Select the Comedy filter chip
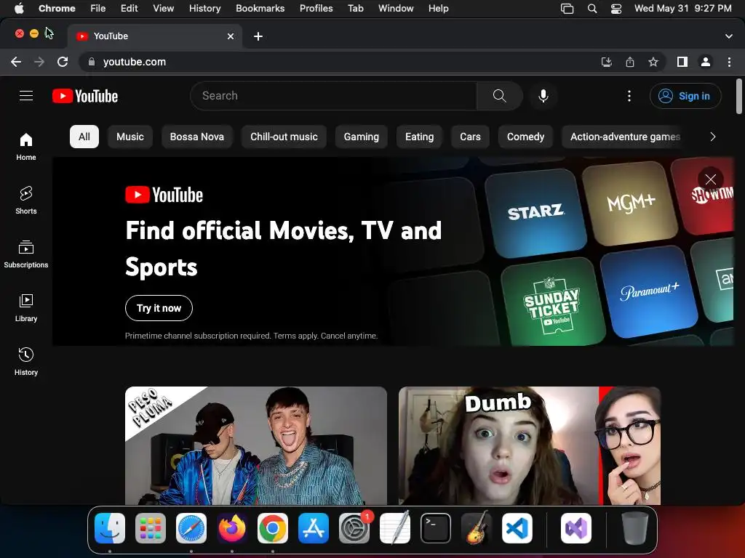This screenshot has height=558, width=745. pos(525,137)
